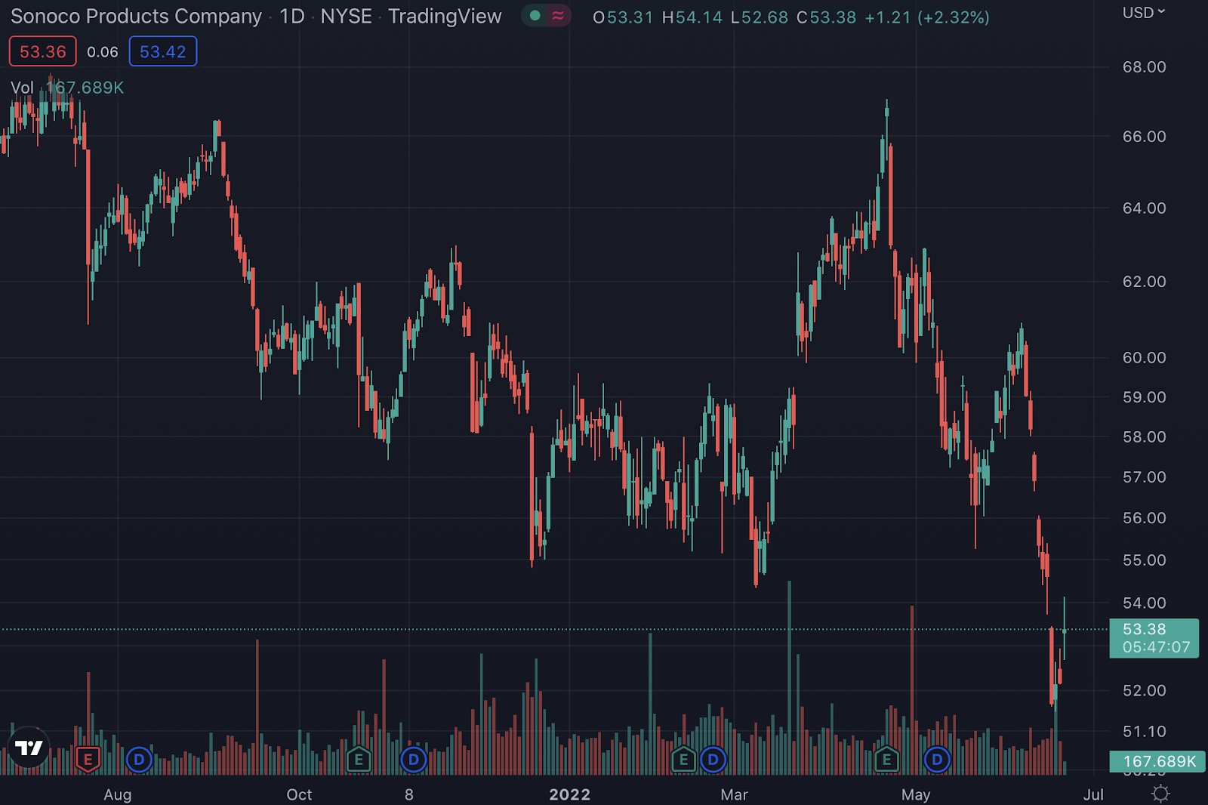Click the Sonoco Products Company symbol title
The image size is (1208, 805).
(x=136, y=17)
